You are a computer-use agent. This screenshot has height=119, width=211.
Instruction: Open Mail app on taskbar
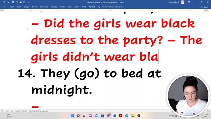97,116
